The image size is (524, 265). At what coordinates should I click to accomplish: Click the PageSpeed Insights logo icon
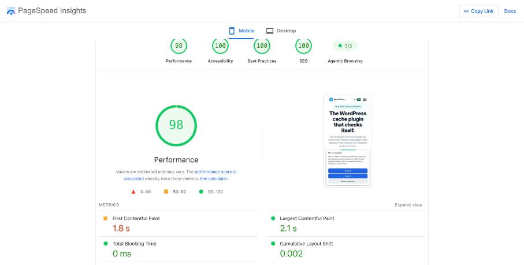click(11, 11)
